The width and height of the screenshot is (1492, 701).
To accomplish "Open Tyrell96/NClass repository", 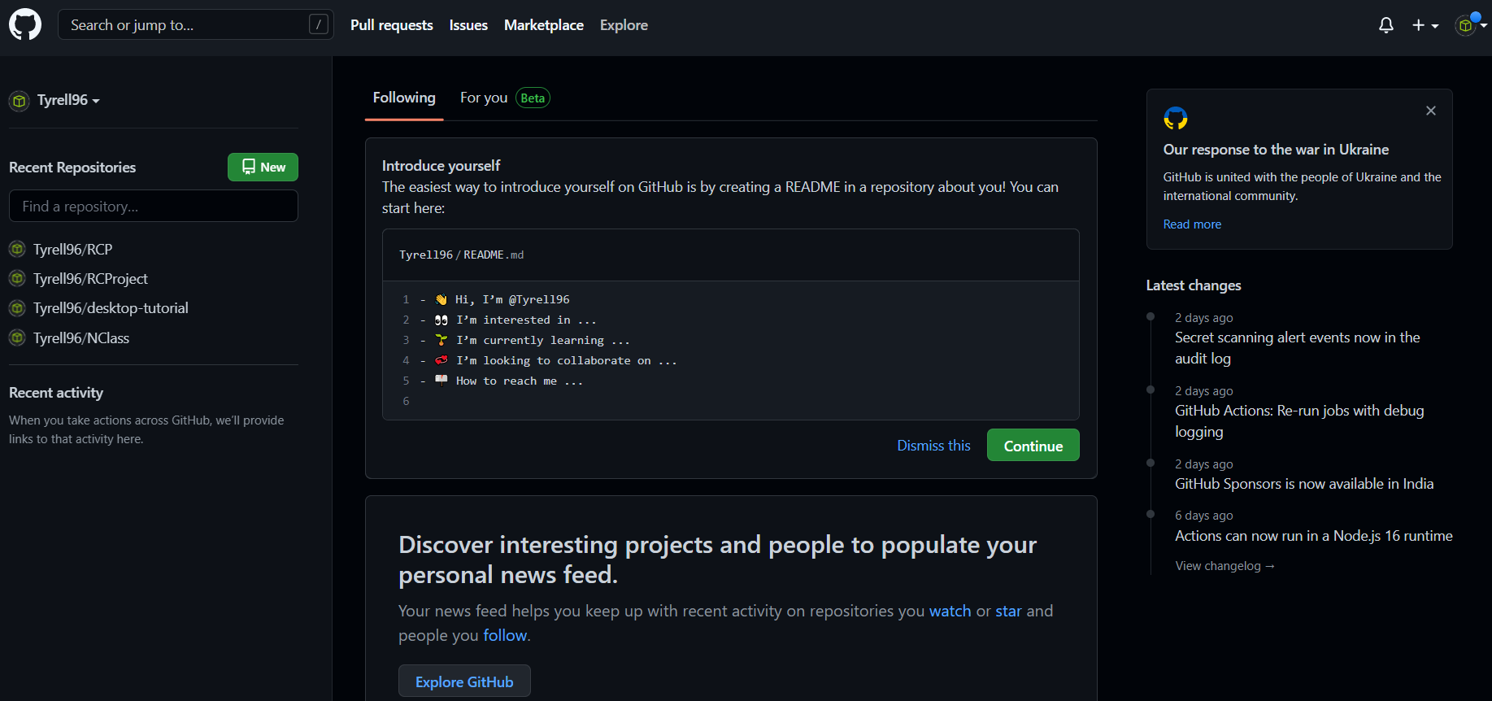I will point(81,338).
